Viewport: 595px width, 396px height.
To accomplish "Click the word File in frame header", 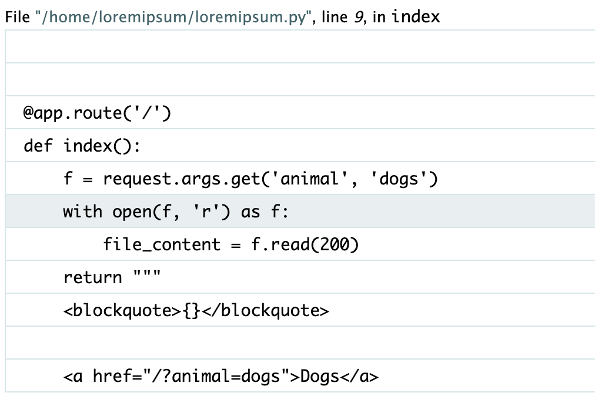I will [x=18, y=17].
